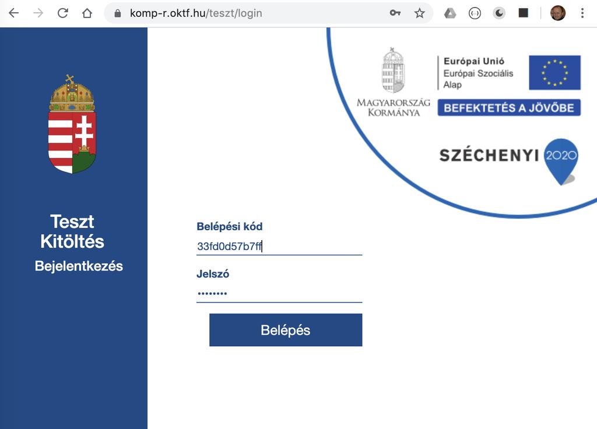
Task: Open saved passwords key icon
Action: (395, 13)
